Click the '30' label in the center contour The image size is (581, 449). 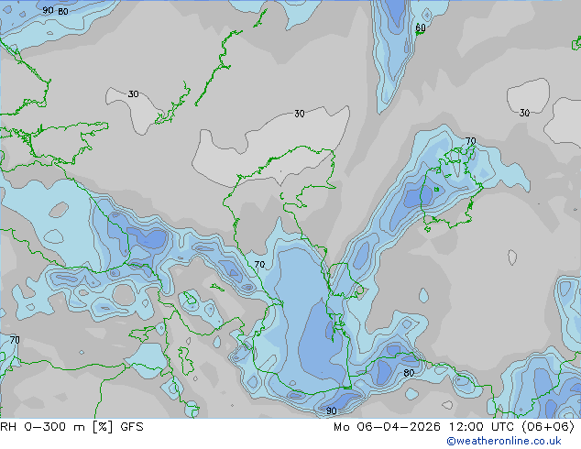tap(300, 114)
